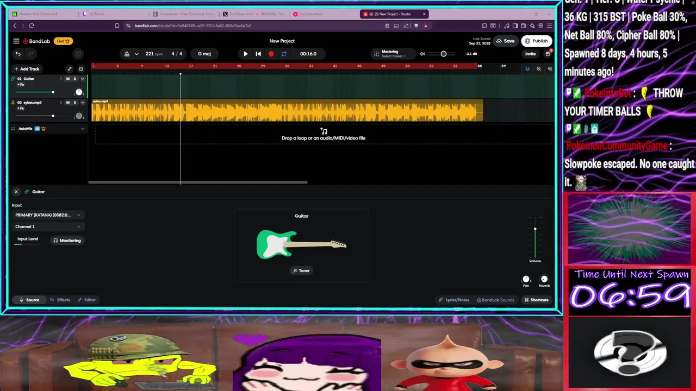This screenshot has height=391, width=696.
Task: Click the browser reload icon
Action: click(32, 26)
